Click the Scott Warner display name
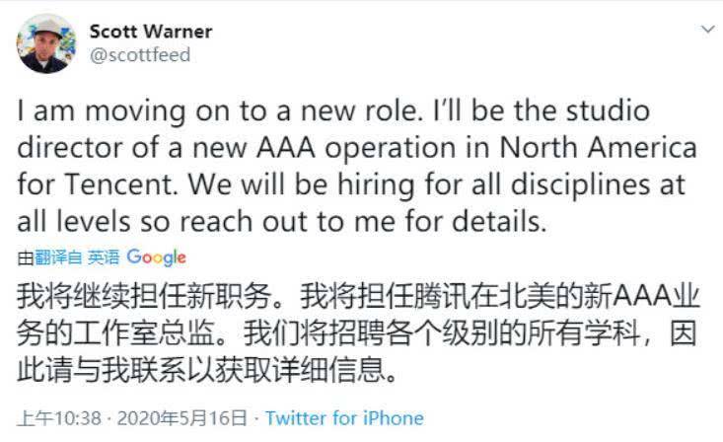 coord(150,32)
